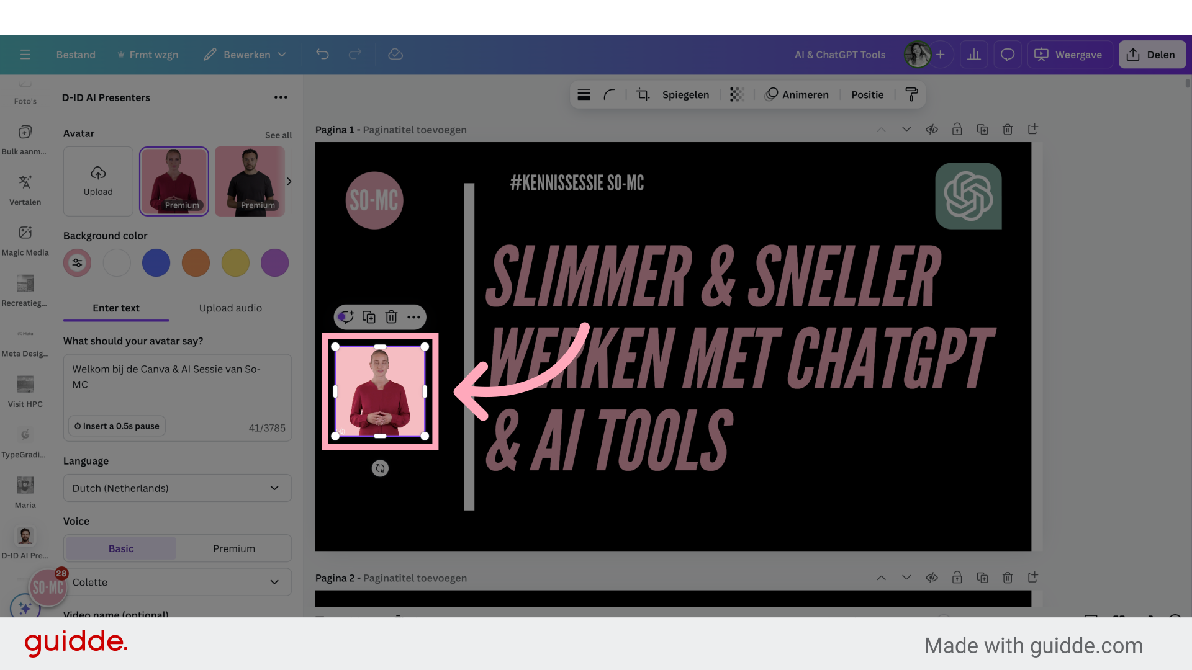This screenshot has width=1192, height=670.
Task: Select the Premium voice option
Action: coord(234,548)
